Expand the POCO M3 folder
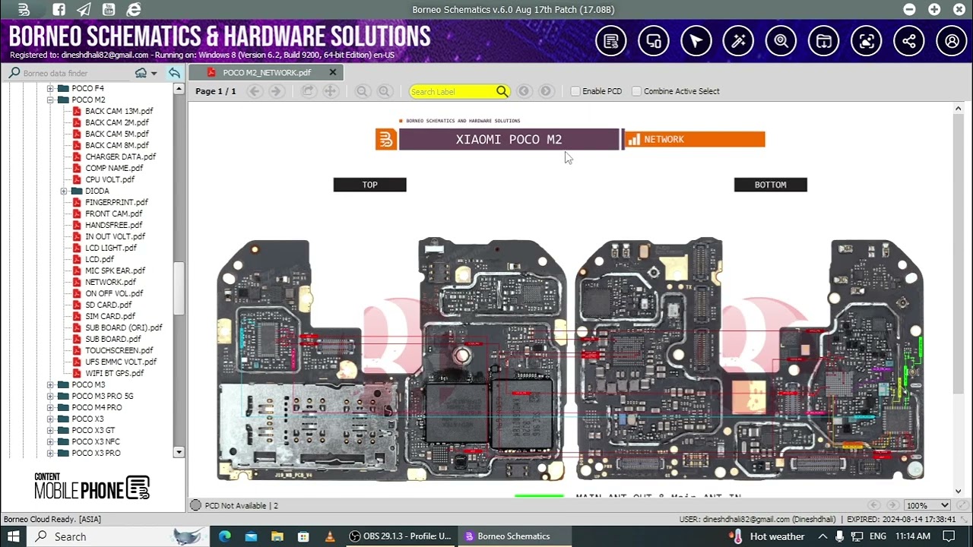 [50, 384]
